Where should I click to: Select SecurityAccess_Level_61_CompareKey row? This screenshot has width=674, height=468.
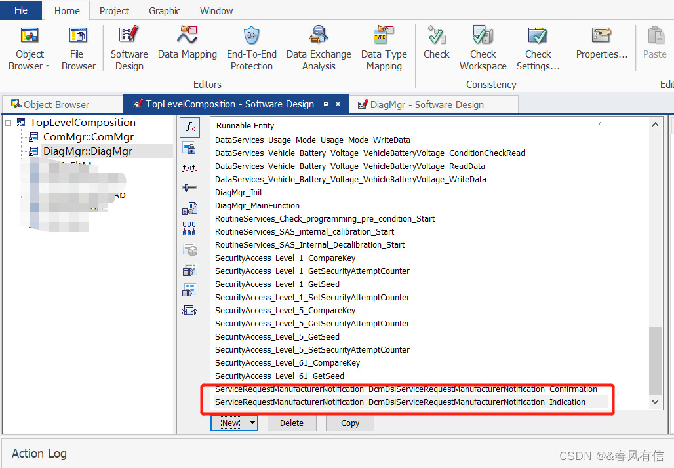pyautogui.click(x=411, y=362)
